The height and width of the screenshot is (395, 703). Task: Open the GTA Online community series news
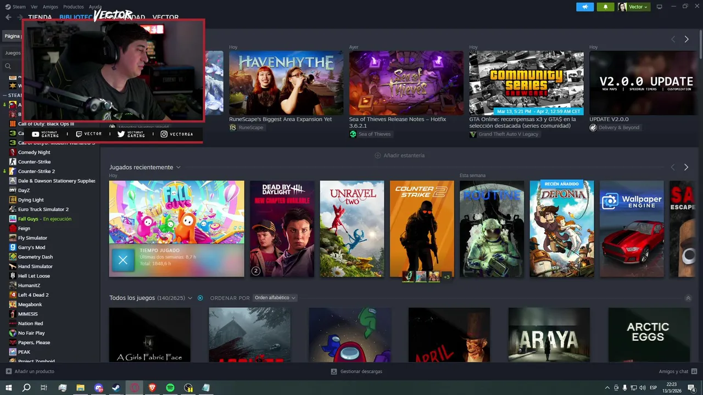[526, 83]
